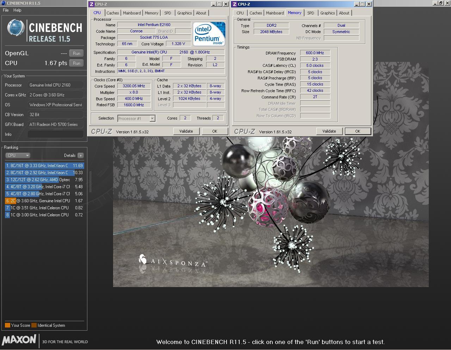The image size is (451, 350).
Task: Select ranking entry 4C/8T @ 3.20 GHz Core i7
Action: tap(44, 187)
